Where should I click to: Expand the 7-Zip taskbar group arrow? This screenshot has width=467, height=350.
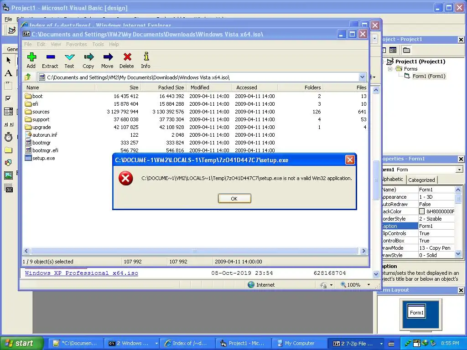click(x=381, y=344)
